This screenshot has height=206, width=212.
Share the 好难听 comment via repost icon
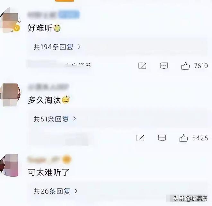(142, 66)
